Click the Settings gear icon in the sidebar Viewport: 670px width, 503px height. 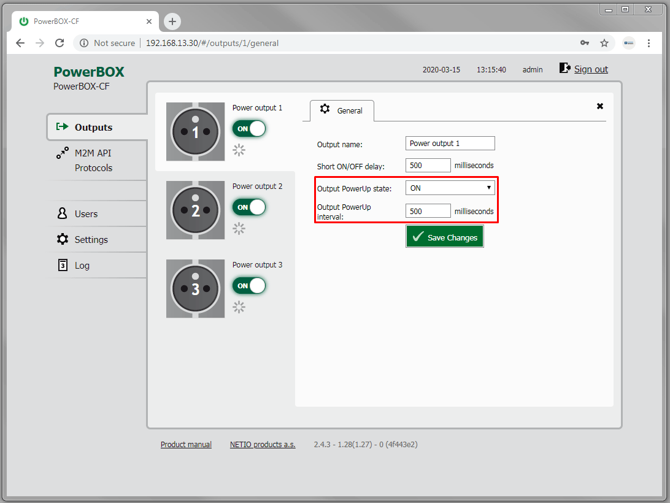[63, 239]
